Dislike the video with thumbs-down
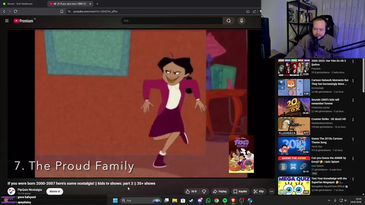365x205 pixels. click(x=204, y=191)
